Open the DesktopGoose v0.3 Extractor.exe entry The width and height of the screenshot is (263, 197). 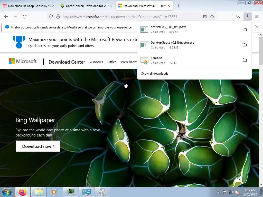click(x=189, y=45)
